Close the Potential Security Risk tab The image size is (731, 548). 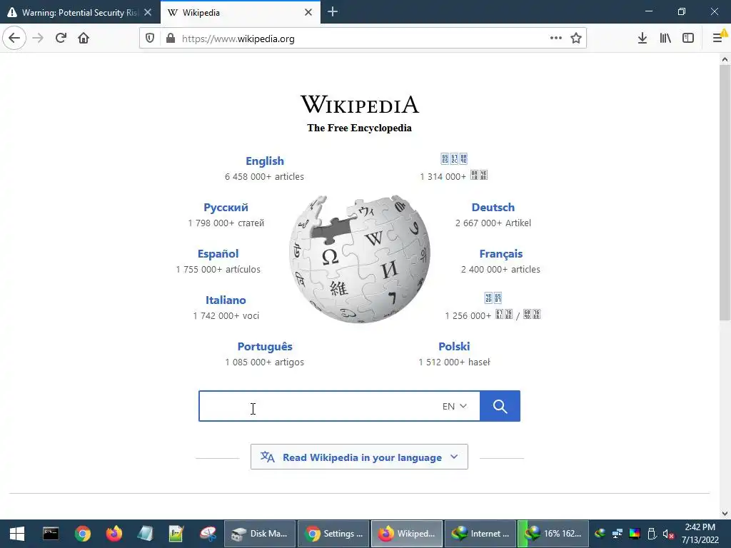click(148, 12)
